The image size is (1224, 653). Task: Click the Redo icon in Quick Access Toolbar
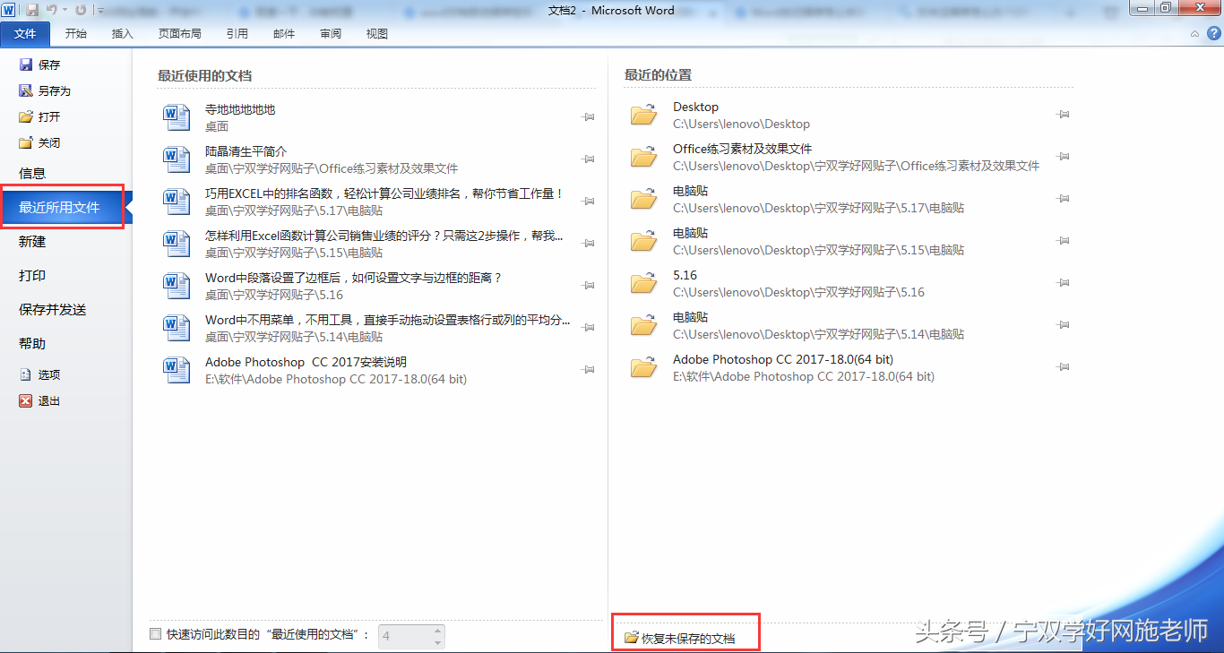coord(82,10)
